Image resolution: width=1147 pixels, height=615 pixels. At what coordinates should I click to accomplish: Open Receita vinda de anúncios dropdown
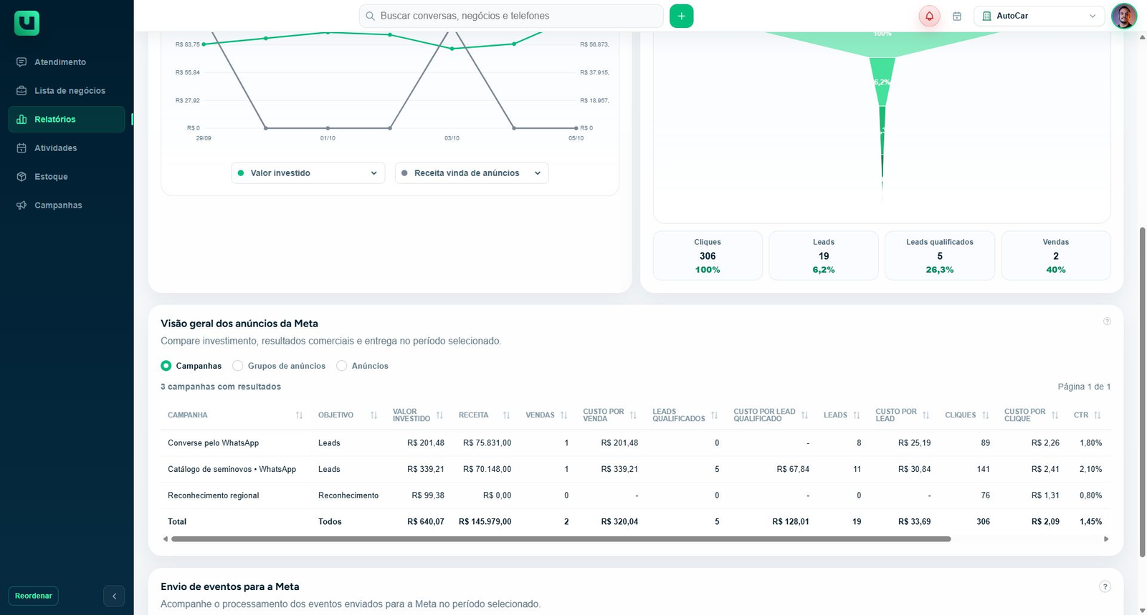coord(471,173)
